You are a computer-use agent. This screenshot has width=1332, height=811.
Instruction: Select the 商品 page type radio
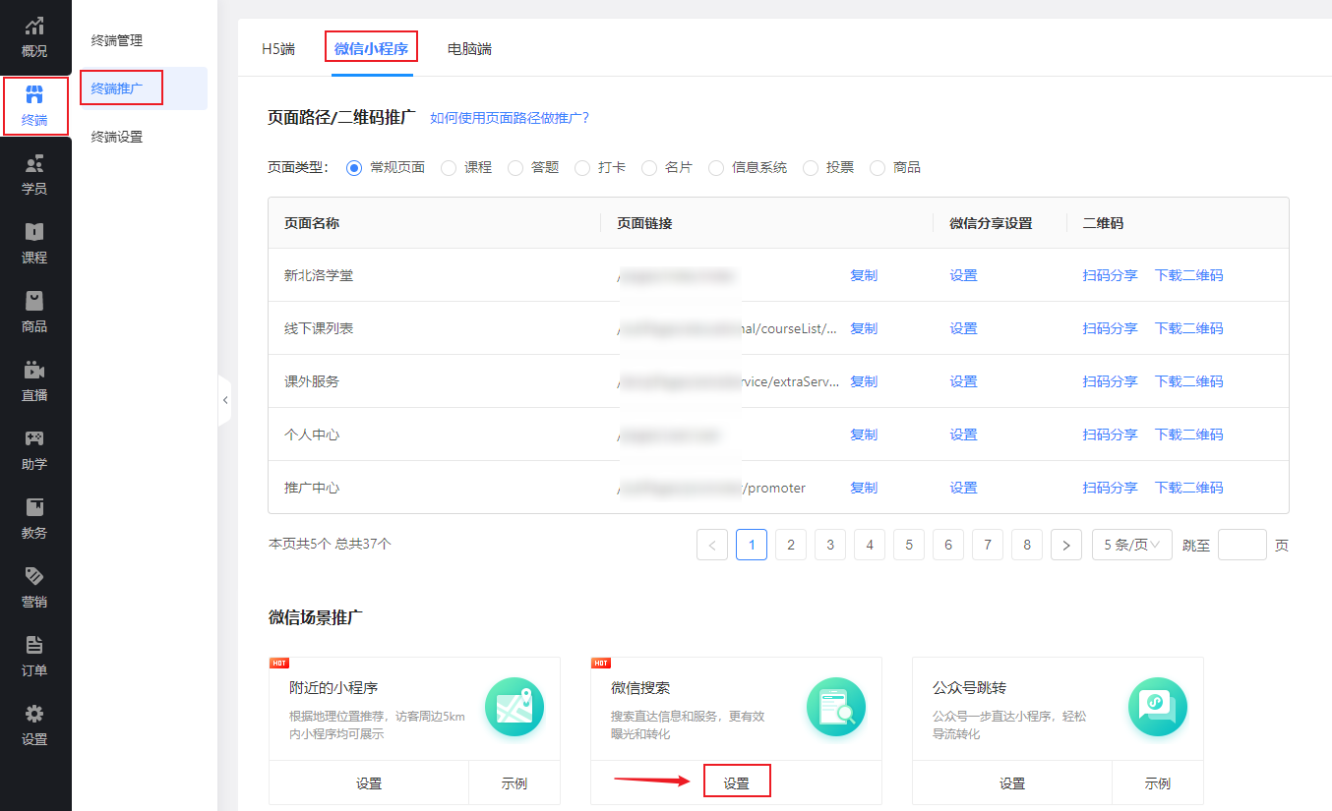pos(878,168)
